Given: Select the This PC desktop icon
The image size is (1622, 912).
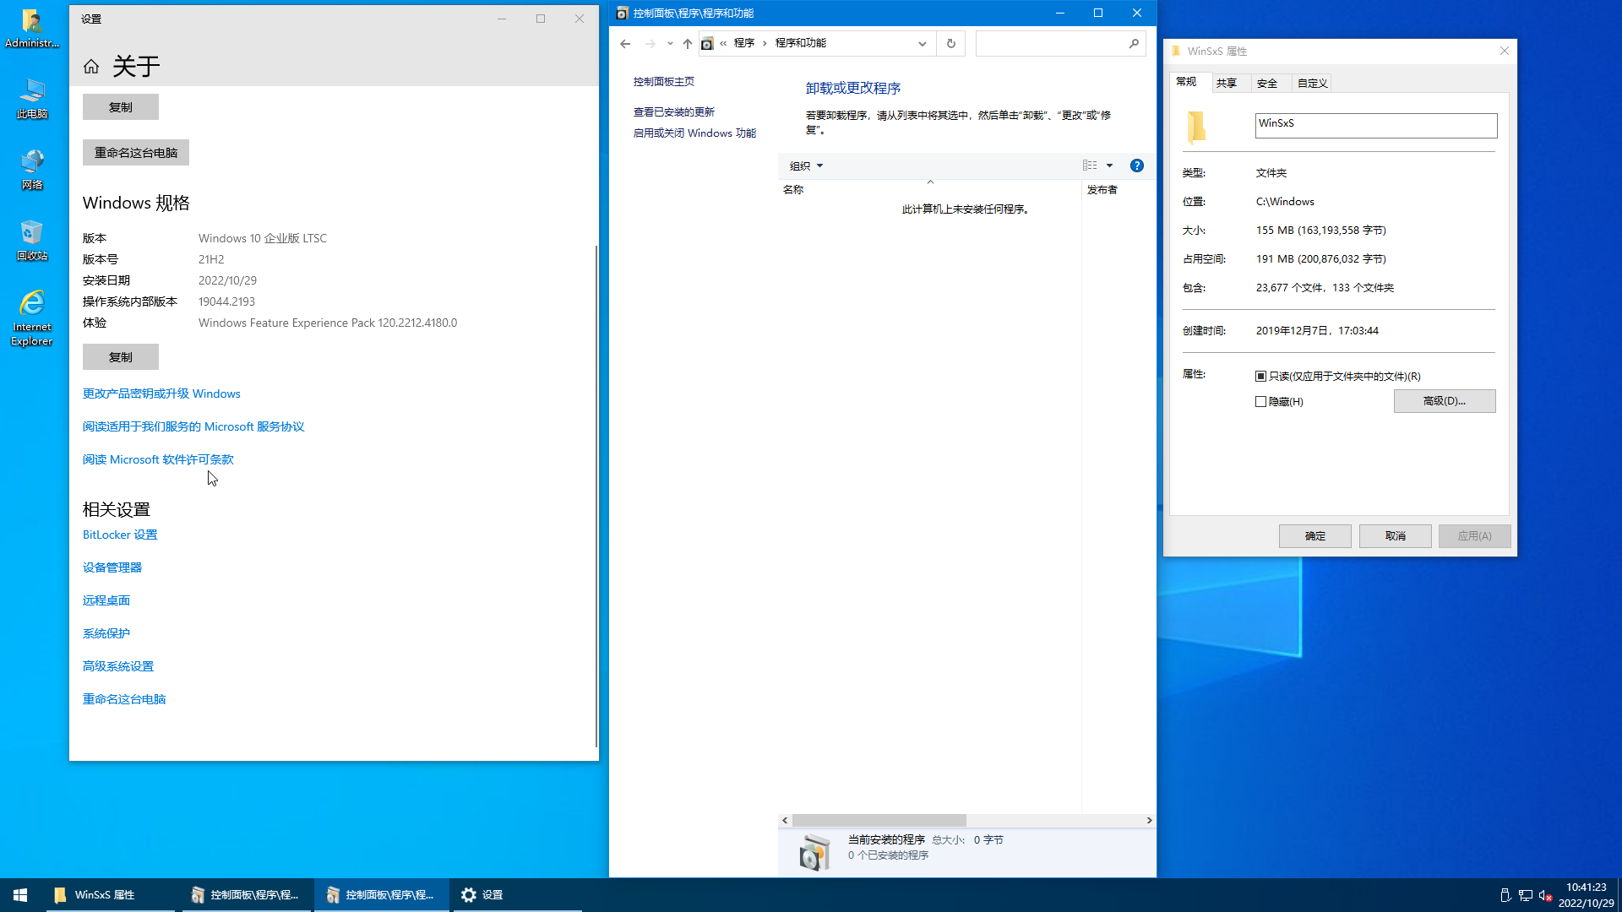Looking at the screenshot, I should click(32, 99).
